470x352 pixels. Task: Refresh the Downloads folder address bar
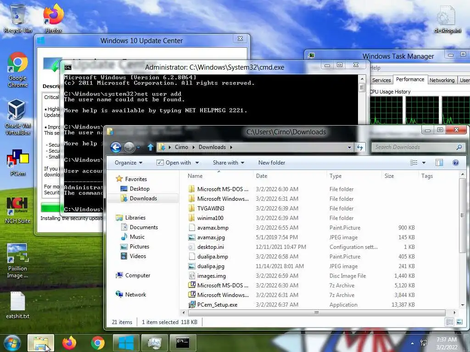[x=360, y=147]
